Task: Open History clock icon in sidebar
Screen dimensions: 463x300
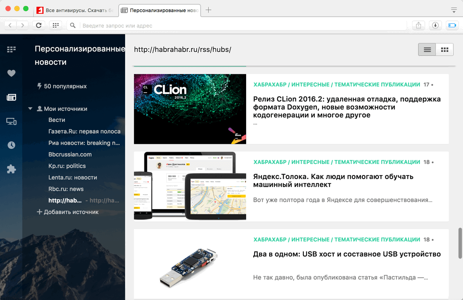Action: (11, 145)
